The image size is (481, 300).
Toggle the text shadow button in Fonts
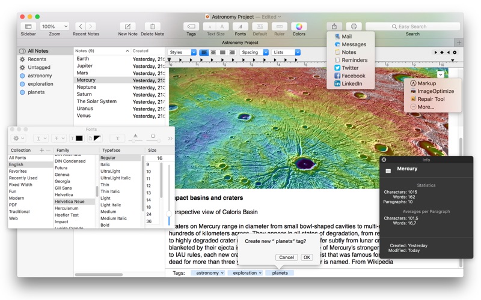tap(117, 138)
